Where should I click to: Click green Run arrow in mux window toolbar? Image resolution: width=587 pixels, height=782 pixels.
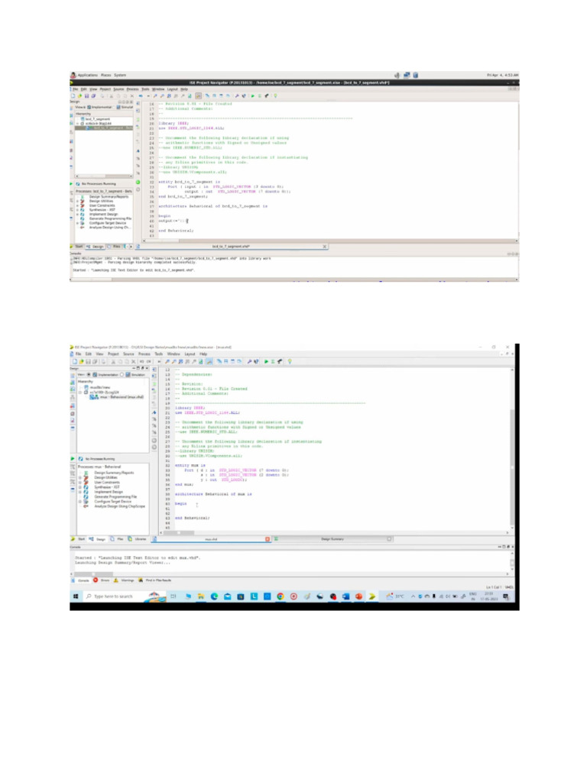point(266,361)
